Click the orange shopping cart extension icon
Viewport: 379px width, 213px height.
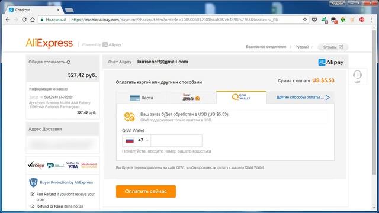pyautogui.click(x=352, y=20)
